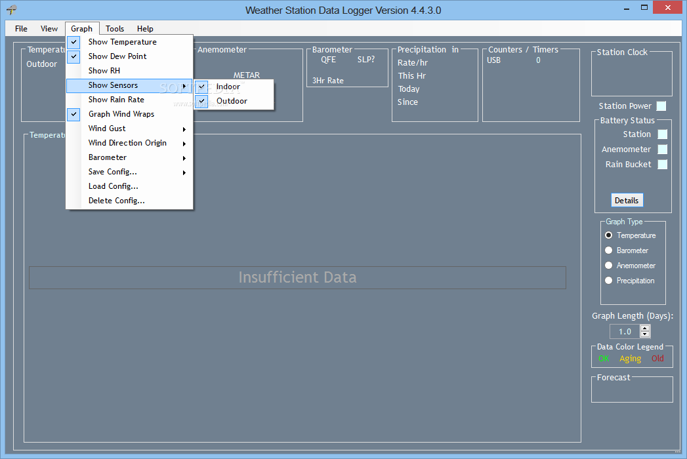Click the METAR anemometer label
Viewport: 687px width, 459px height.
coord(247,75)
